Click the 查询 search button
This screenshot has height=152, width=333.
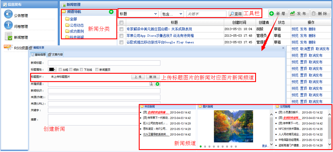pos(236,14)
